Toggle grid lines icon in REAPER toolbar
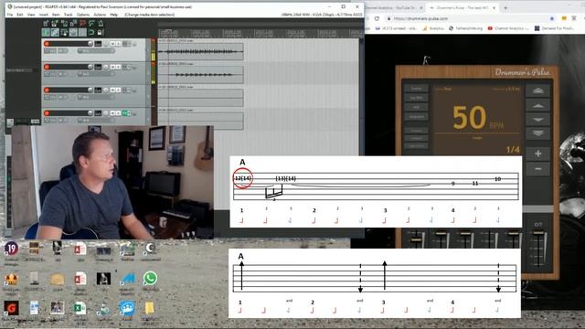The width and height of the screenshot is (585, 329). click(82, 33)
